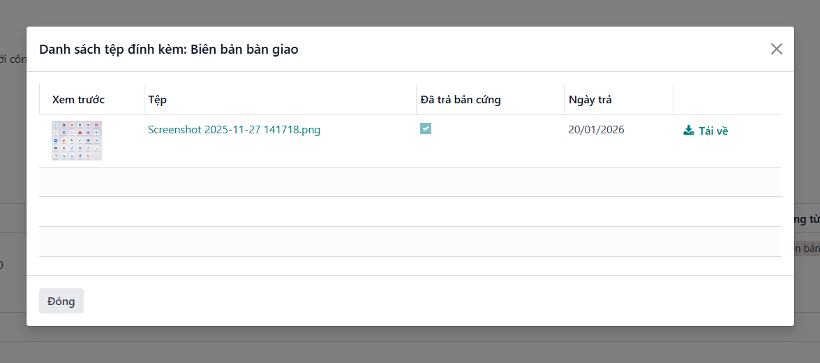Toggle the 'Đã trả bản cứng' checkbox
Image resolution: width=820 pixels, height=363 pixels.
tap(426, 128)
